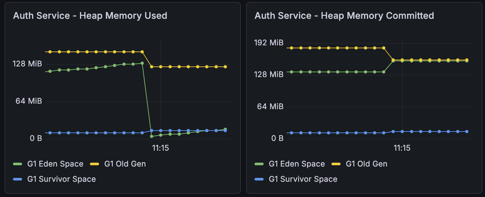Click the 64 MiB axis label in Used chart

click(29, 101)
